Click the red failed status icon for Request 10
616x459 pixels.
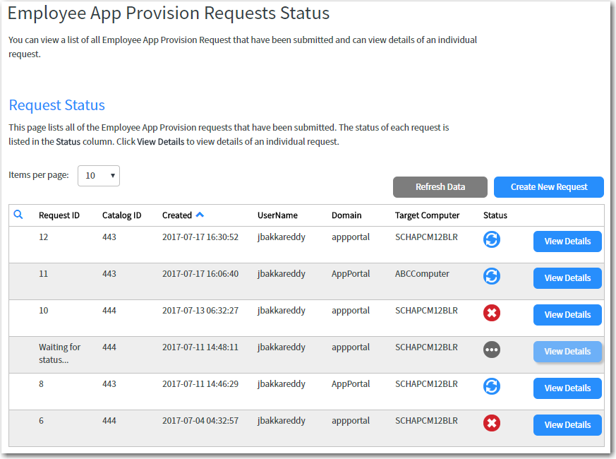[491, 313]
